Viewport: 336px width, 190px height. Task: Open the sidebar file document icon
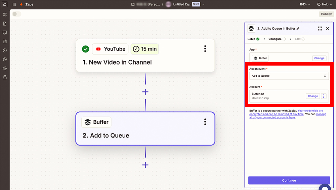pos(5,24)
